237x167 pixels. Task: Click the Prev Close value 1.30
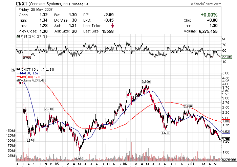pyautogui.click(x=44, y=31)
